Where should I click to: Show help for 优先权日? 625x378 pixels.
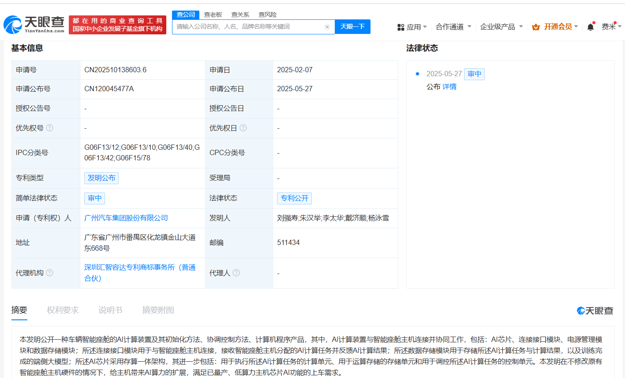pos(243,128)
